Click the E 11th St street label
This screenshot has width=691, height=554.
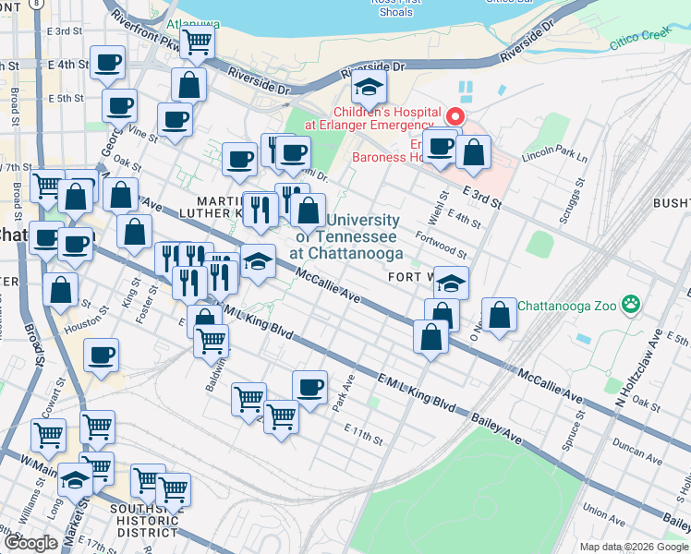click(x=364, y=434)
